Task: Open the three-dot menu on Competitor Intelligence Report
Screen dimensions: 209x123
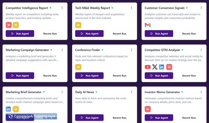Action: (62, 8)
